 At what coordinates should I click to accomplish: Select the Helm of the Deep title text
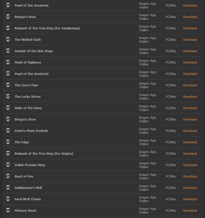[28, 108]
